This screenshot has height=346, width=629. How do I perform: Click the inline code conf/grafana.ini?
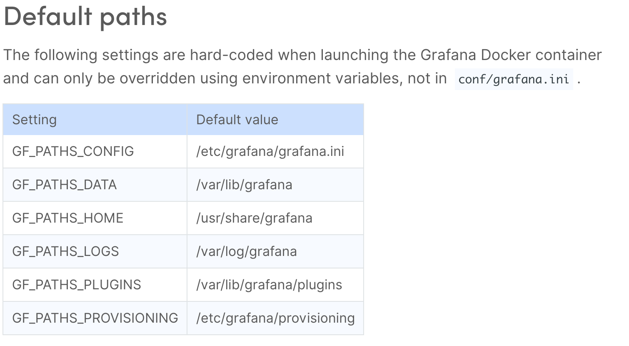(x=514, y=79)
